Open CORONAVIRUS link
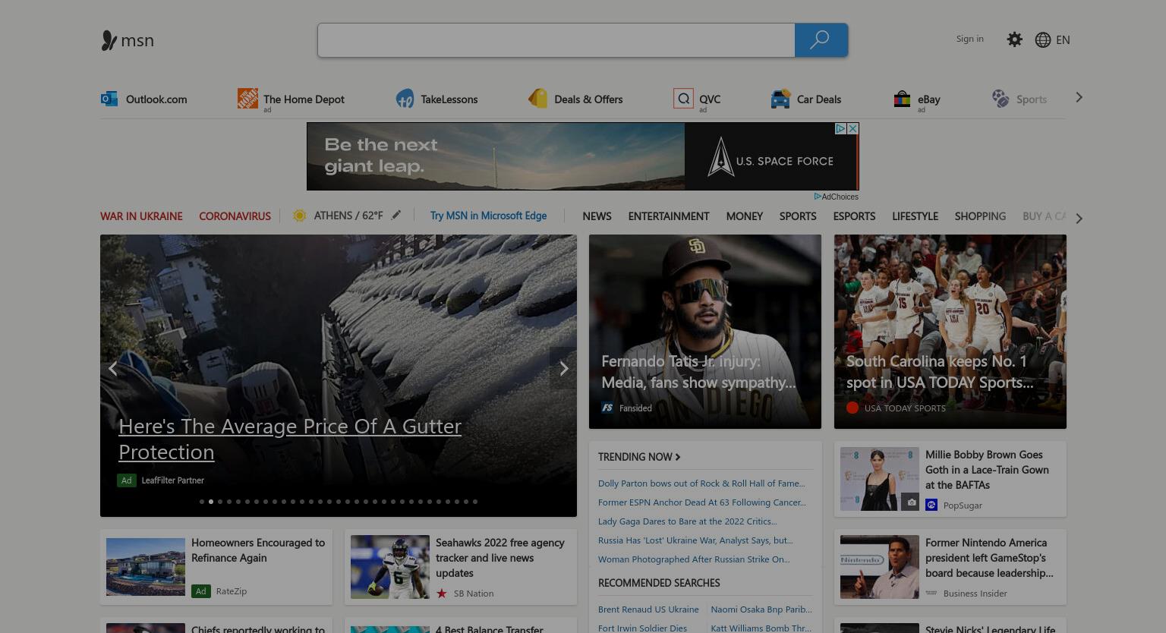 click(x=235, y=216)
